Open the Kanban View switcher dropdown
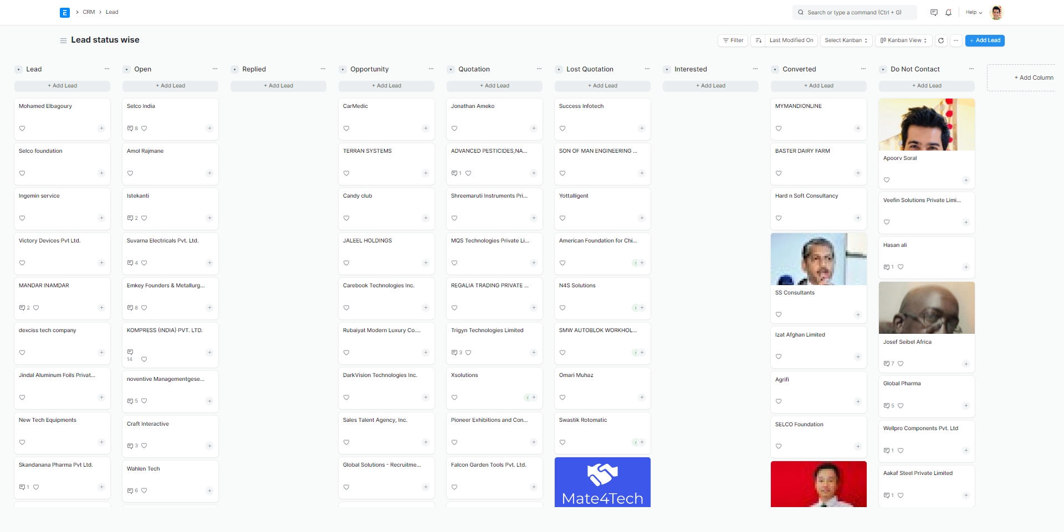1064x532 pixels. coord(904,40)
